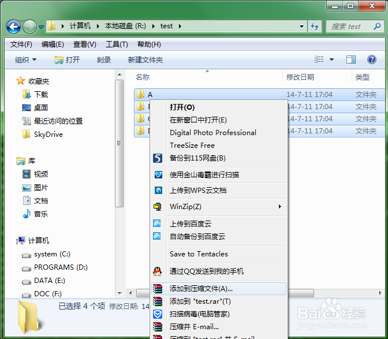Click the blue help question icon
The height and width of the screenshot is (339, 388).
372,59
